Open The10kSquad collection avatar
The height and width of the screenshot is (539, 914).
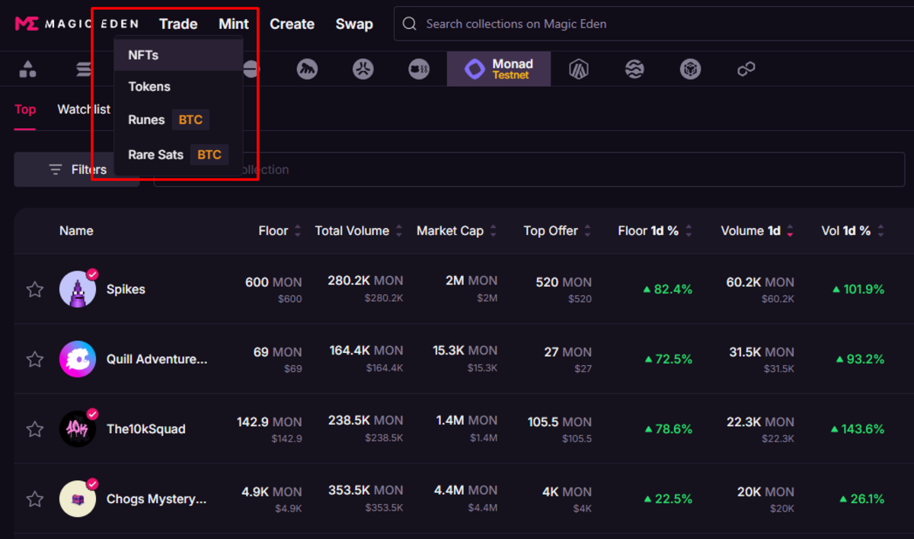point(78,429)
